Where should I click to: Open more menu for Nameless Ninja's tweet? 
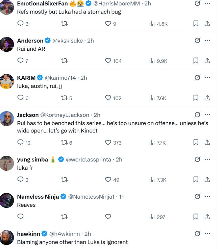(x=207, y=197)
